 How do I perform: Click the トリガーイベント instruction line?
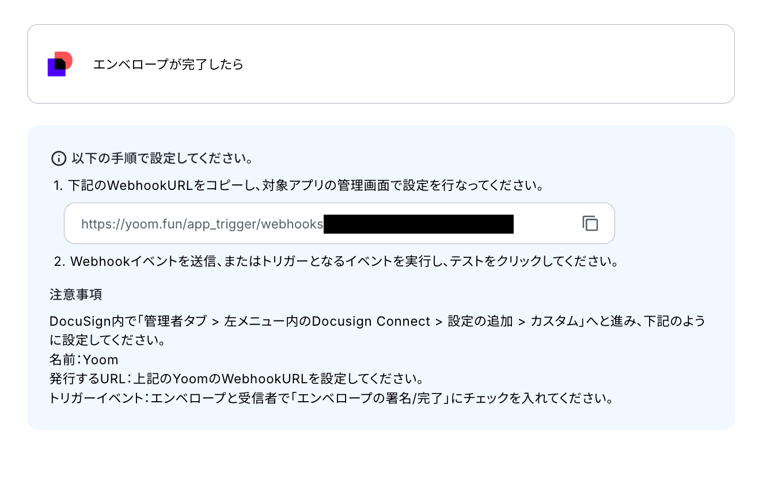tap(331, 398)
